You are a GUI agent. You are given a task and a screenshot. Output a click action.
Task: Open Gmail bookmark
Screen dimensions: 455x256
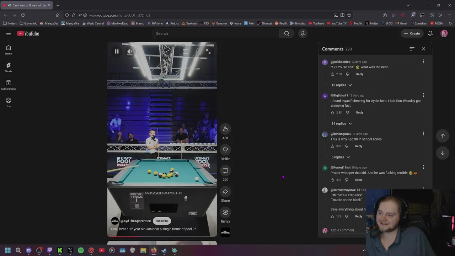coord(401,23)
